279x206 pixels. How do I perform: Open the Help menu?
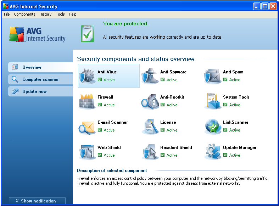(73, 14)
